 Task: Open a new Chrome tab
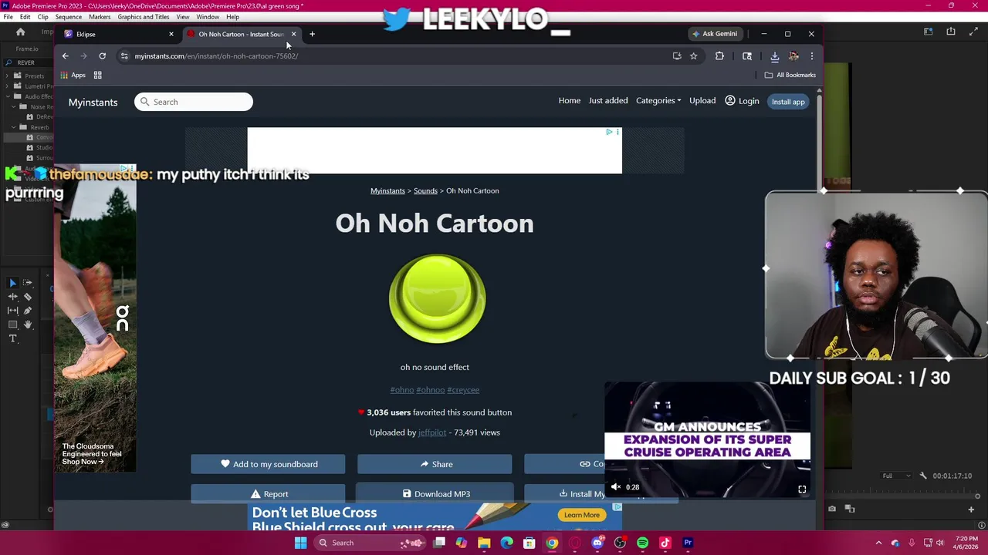coord(312,34)
